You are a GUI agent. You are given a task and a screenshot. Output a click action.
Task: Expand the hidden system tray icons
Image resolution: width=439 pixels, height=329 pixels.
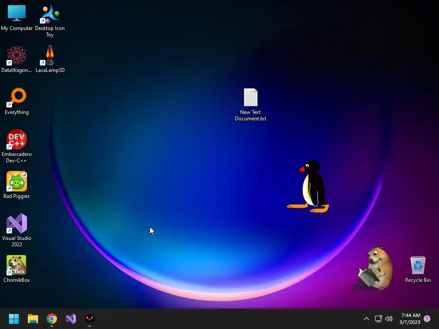pyautogui.click(x=366, y=319)
